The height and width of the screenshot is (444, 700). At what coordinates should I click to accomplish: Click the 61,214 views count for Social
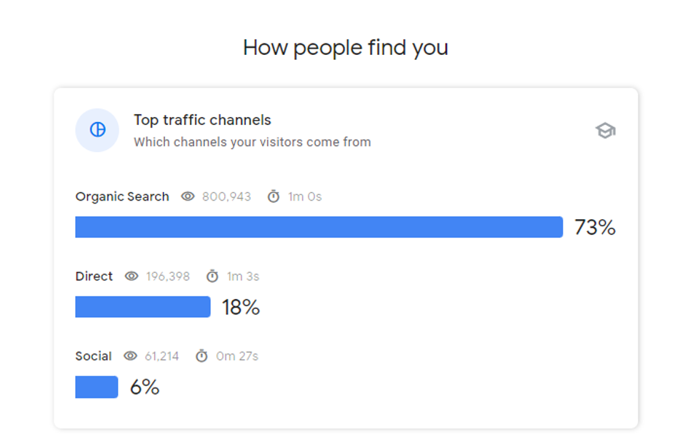click(162, 355)
